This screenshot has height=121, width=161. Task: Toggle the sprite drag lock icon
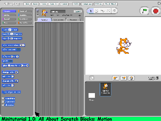click(79, 15)
